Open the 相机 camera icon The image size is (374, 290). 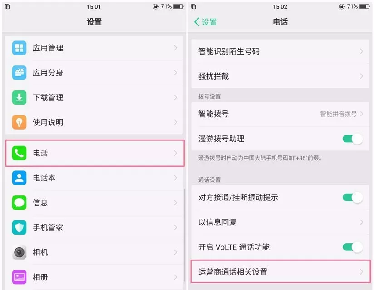[x=19, y=252]
